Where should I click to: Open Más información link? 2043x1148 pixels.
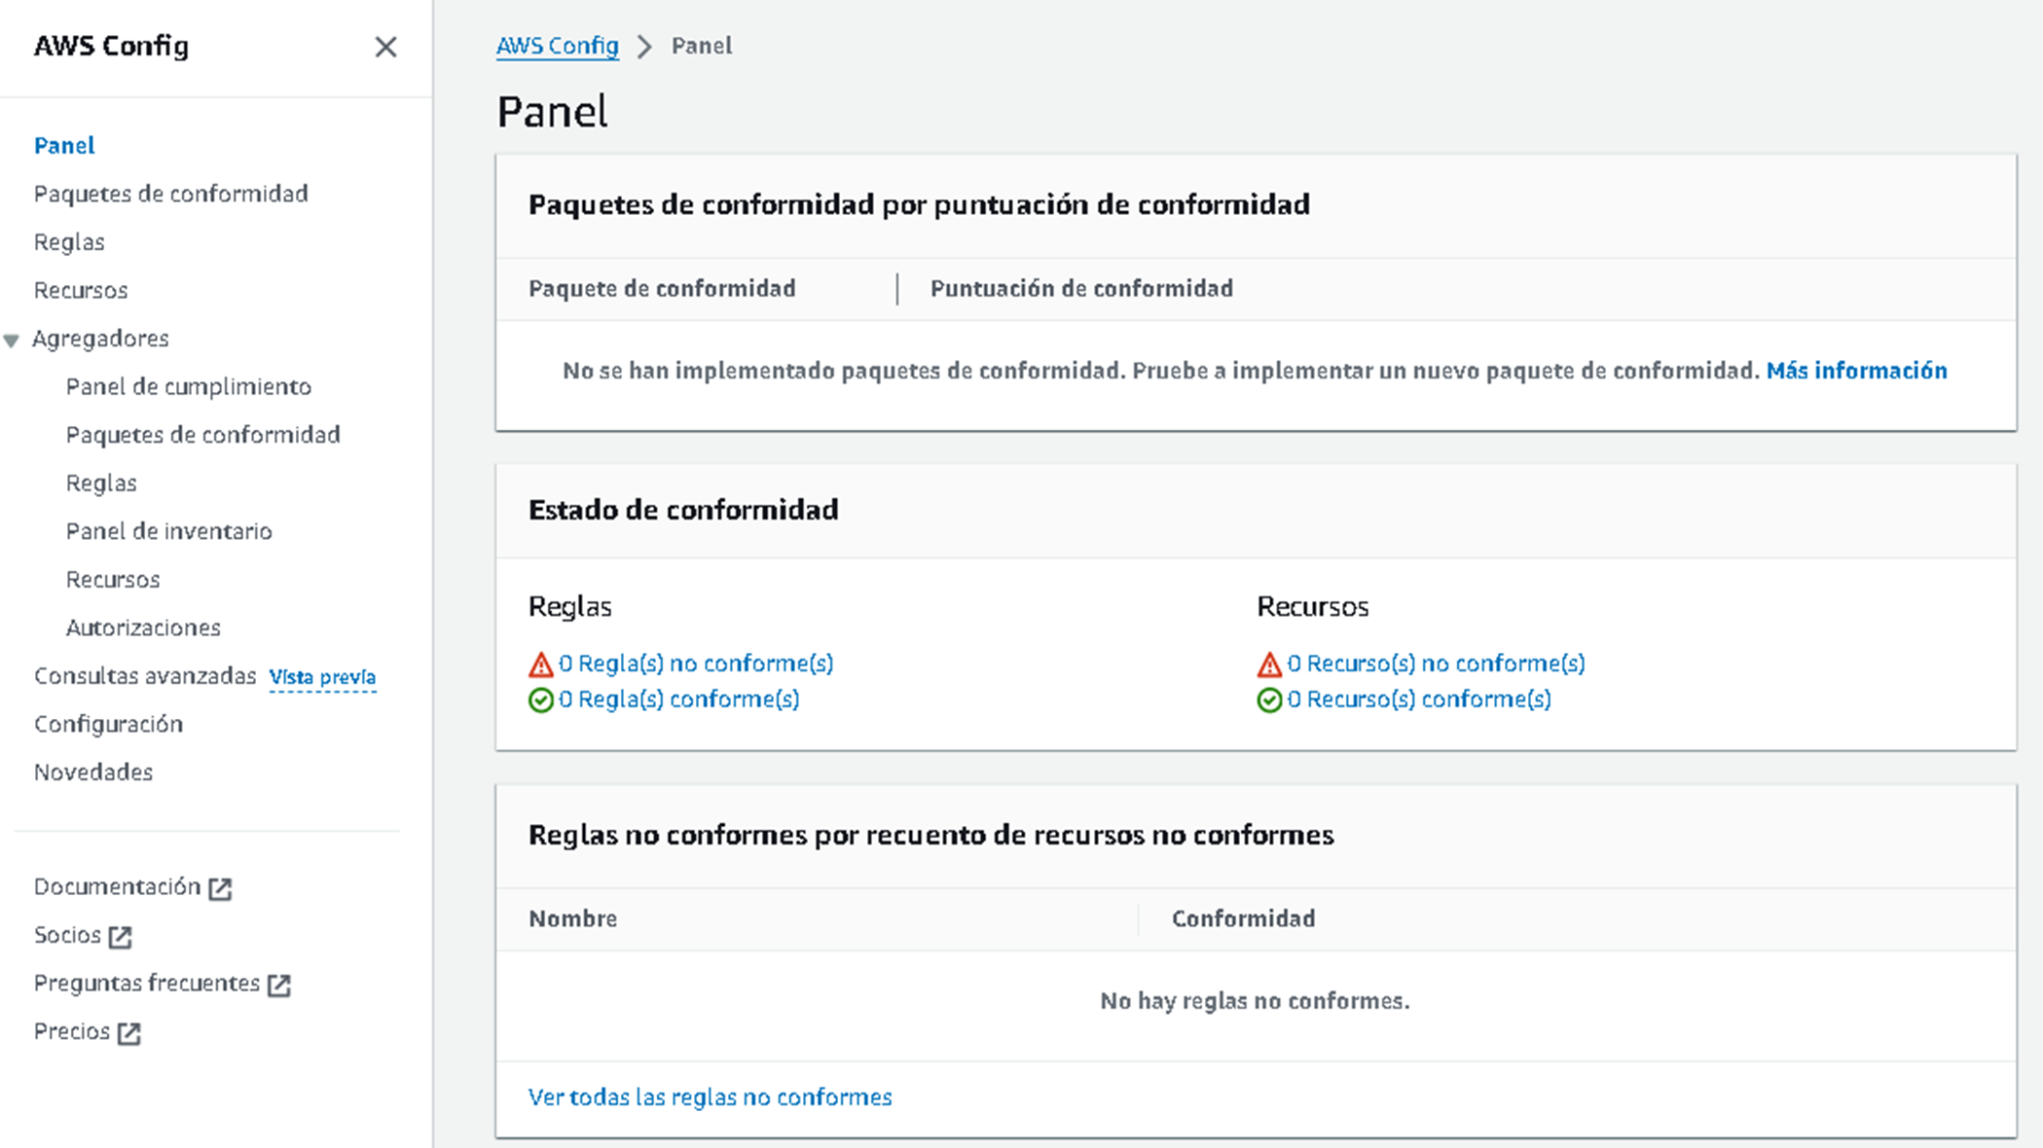[x=1856, y=371]
